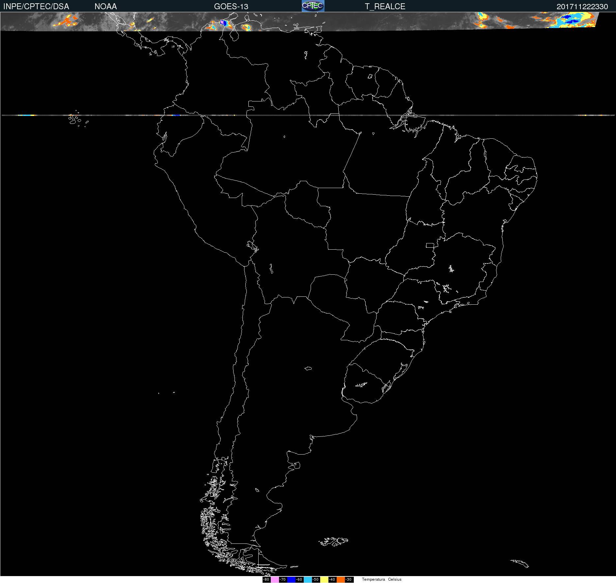Click the light blue legend color swatch
The height and width of the screenshot is (583, 616).
point(308,580)
